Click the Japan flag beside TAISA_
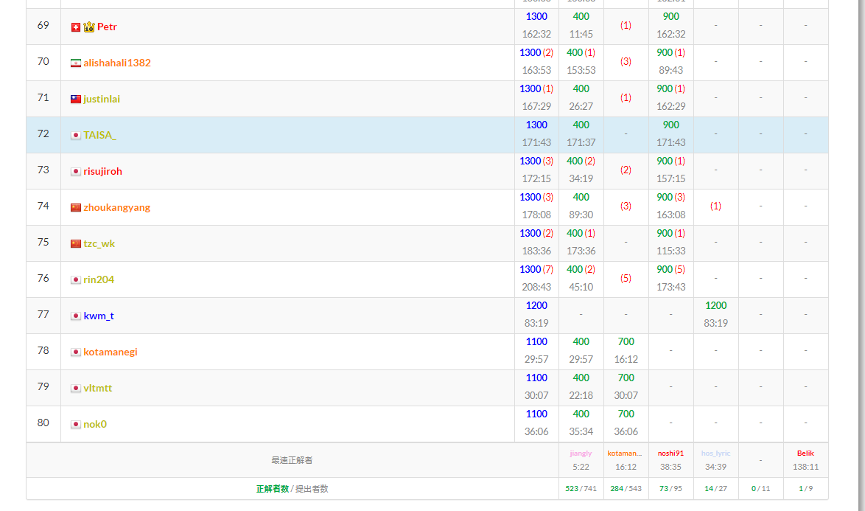This screenshot has height=511, width=865. click(x=76, y=135)
